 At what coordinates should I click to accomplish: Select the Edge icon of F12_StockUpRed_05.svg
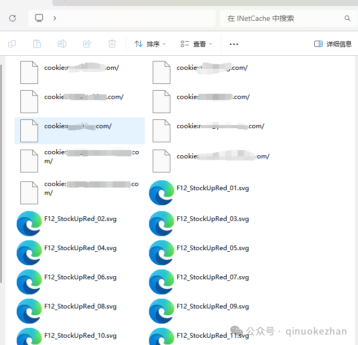162,253
